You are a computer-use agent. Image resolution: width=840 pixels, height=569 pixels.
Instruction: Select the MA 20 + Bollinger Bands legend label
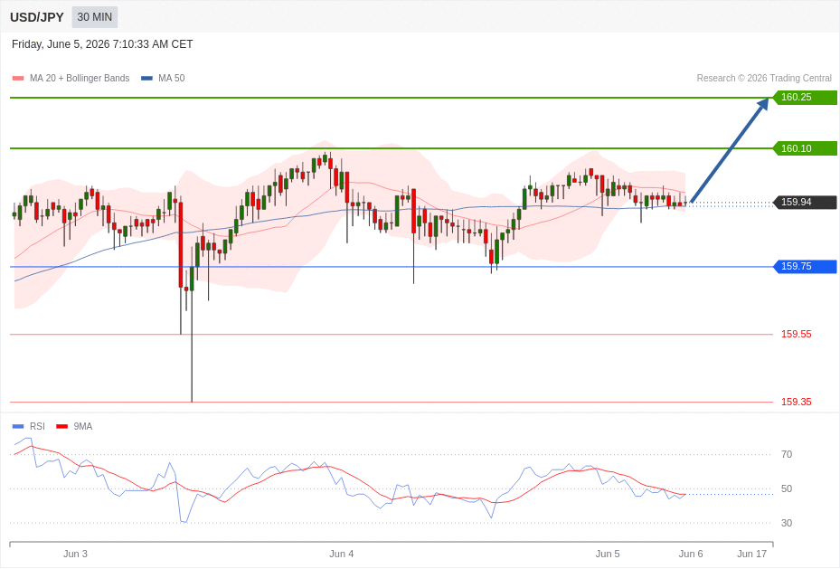80,78
